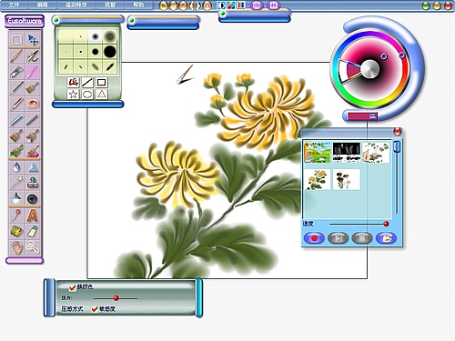Click the silver knob in color wheel center

point(370,69)
